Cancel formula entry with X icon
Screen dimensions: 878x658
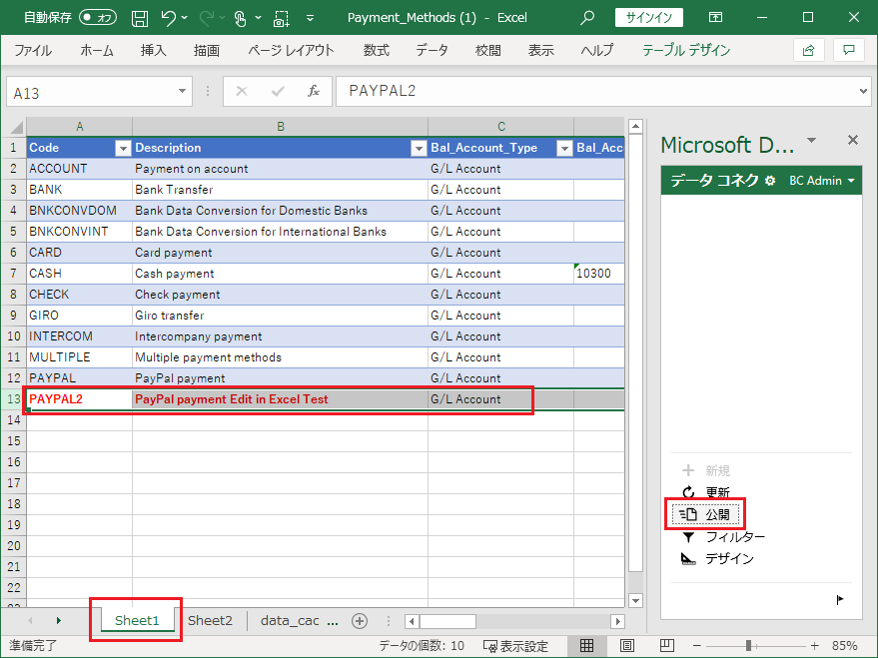pyautogui.click(x=242, y=91)
